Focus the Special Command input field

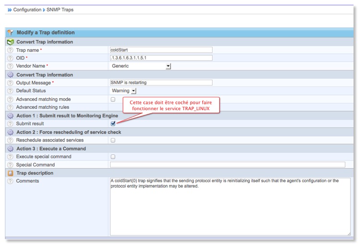coord(227,165)
